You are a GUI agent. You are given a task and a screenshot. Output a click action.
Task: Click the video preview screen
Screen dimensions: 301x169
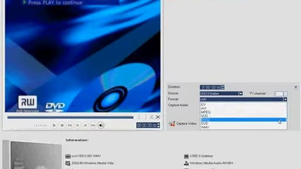click(83, 56)
